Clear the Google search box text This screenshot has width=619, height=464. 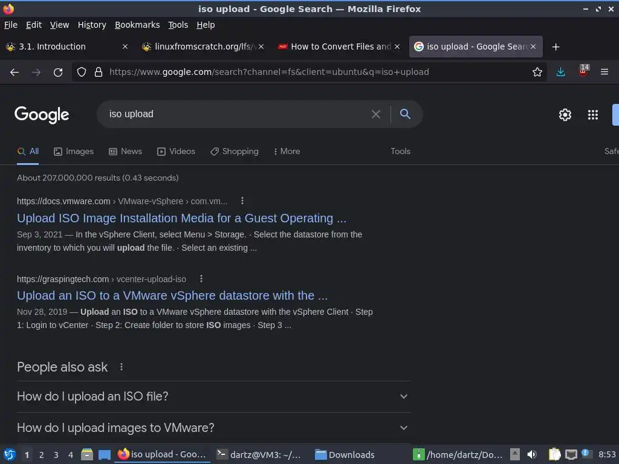coord(376,114)
